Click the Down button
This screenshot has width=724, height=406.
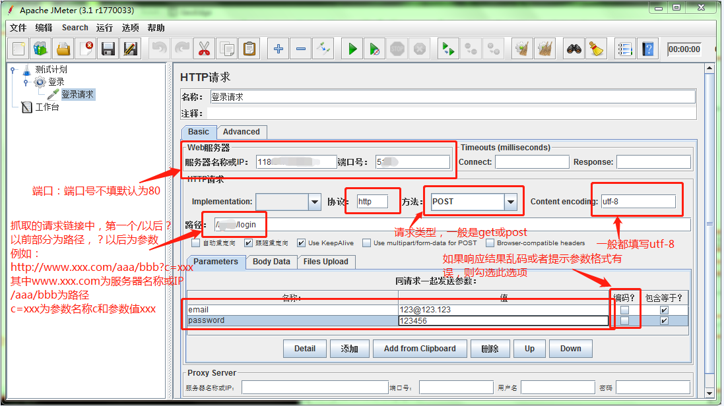coord(571,349)
